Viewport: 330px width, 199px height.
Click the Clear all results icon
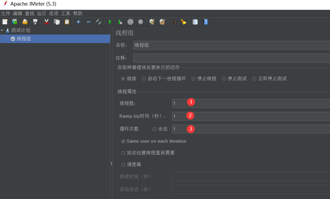tap(162, 22)
